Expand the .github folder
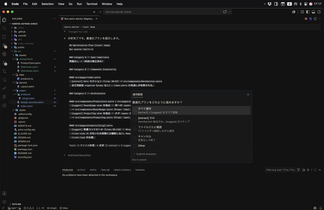The width and height of the screenshot is (324, 210). tap(22, 32)
